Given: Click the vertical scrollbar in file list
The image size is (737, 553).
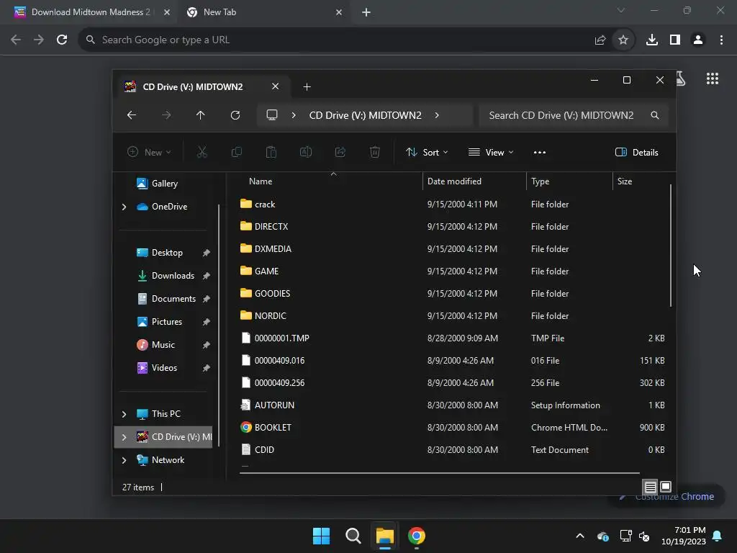Looking at the screenshot, I should coord(670,246).
